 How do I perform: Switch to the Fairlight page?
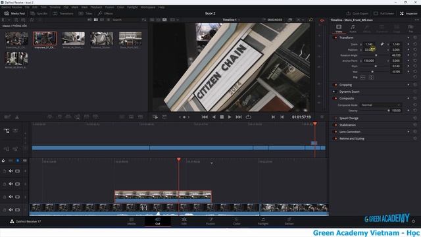point(263,221)
